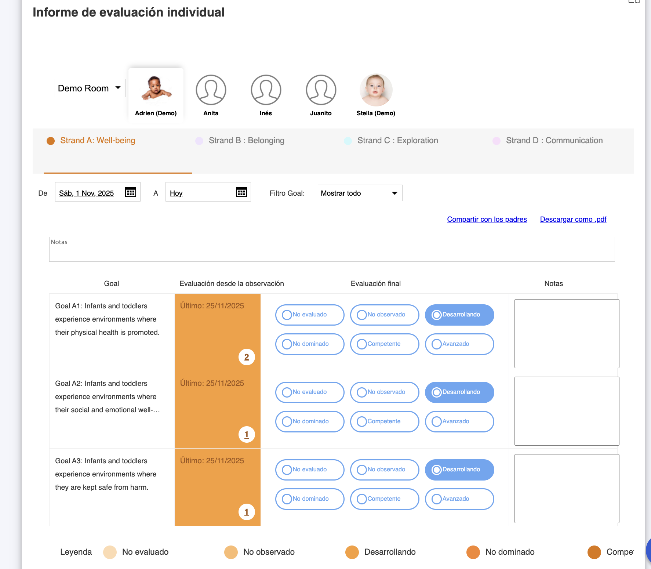Set Goal A1 to Competente
This screenshot has width=651, height=569.
(x=385, y=344)
